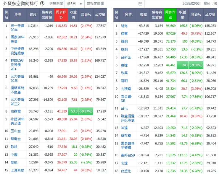Select 群益ESG volume 169,717
This screenshot has width=219, height=174.
click(x=100, y=61)
